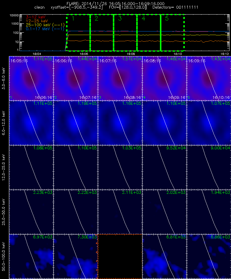
Task: Click the 3.0-6.0 keV image for interval 1
Action: (x=31, y=78)
